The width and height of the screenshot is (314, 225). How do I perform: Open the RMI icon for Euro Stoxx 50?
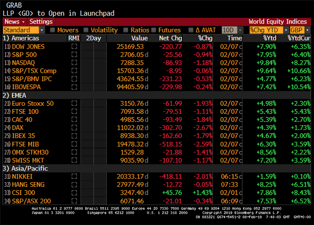point(74,104)
